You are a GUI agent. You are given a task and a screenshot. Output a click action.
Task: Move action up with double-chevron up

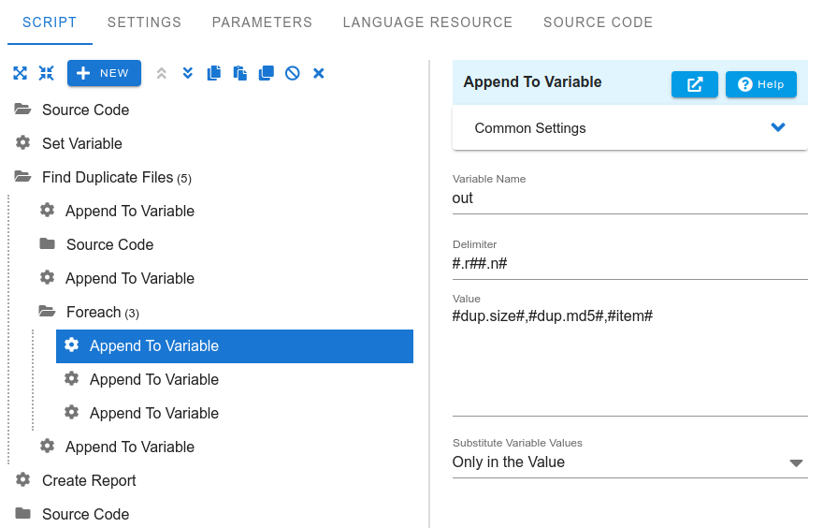pyautogui.click(x=162, y=73)
